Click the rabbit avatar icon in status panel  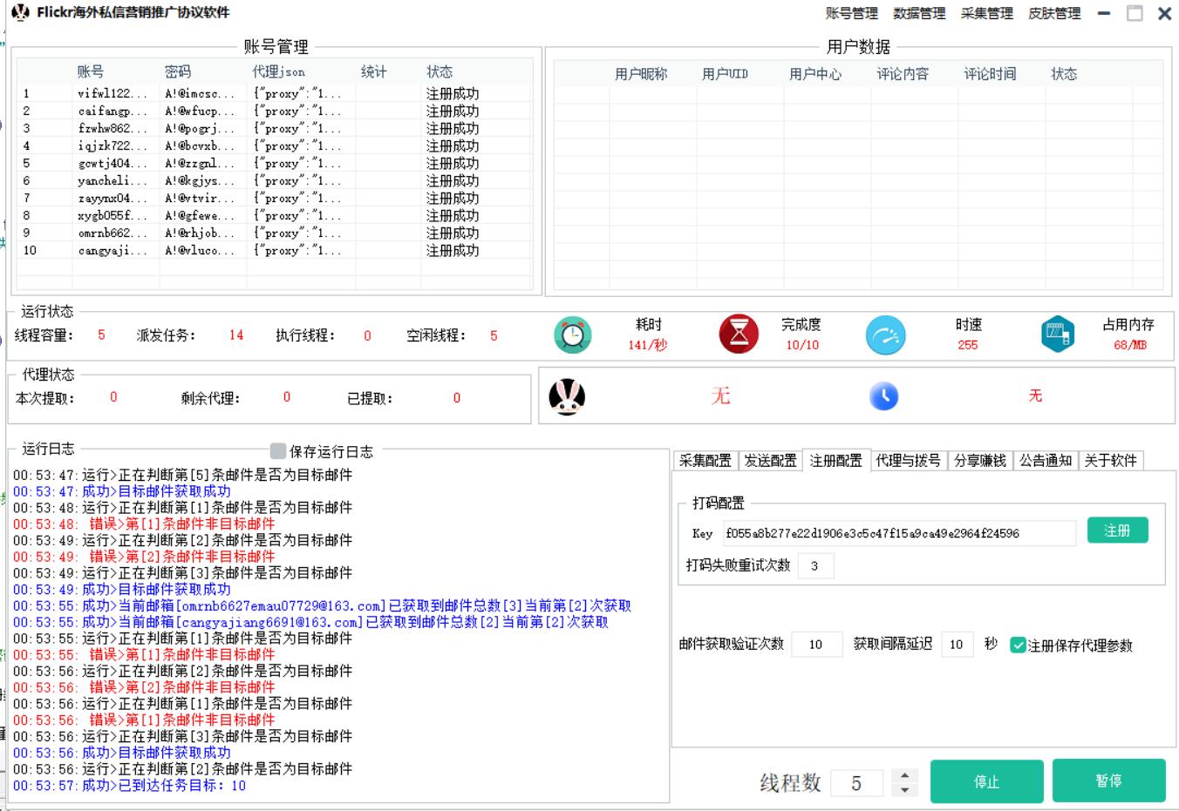tap(567, 397)
